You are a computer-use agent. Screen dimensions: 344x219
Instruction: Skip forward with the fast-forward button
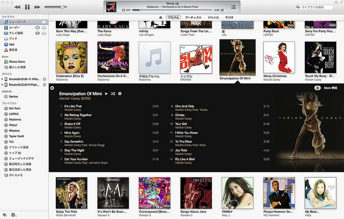(37, 7)
